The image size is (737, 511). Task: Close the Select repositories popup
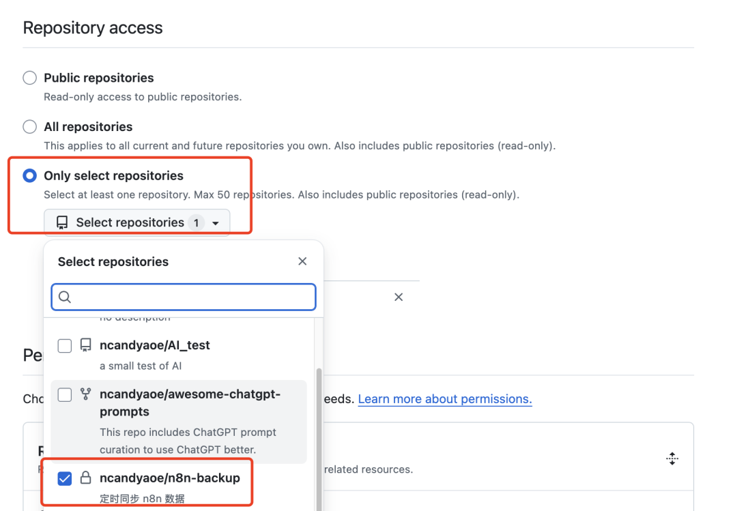(302, 261)
